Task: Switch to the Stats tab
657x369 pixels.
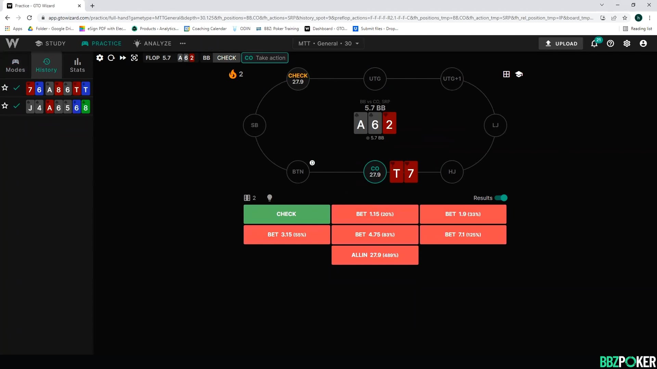Action: point(77,65)
